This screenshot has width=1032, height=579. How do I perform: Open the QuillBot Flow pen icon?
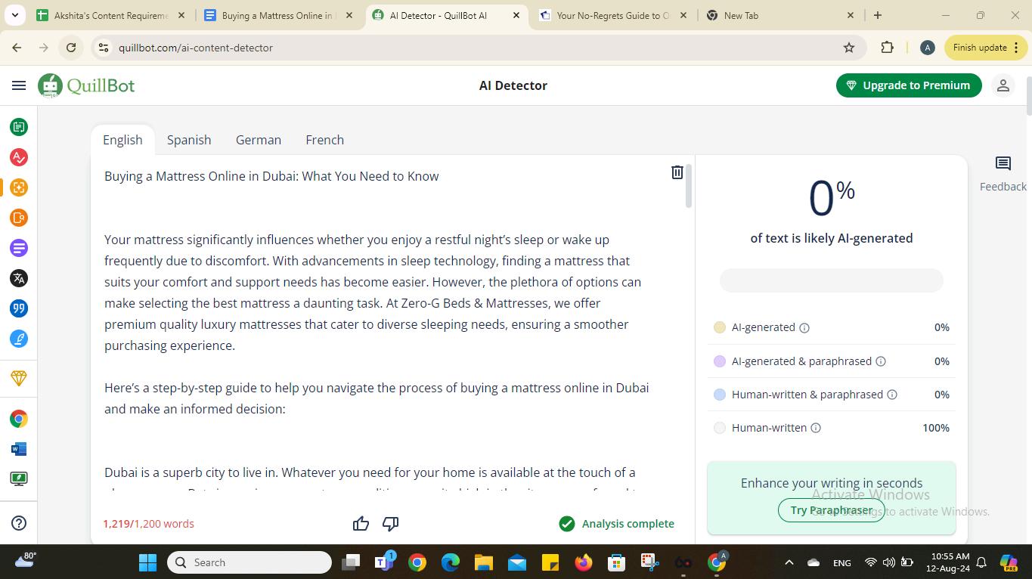19,339
